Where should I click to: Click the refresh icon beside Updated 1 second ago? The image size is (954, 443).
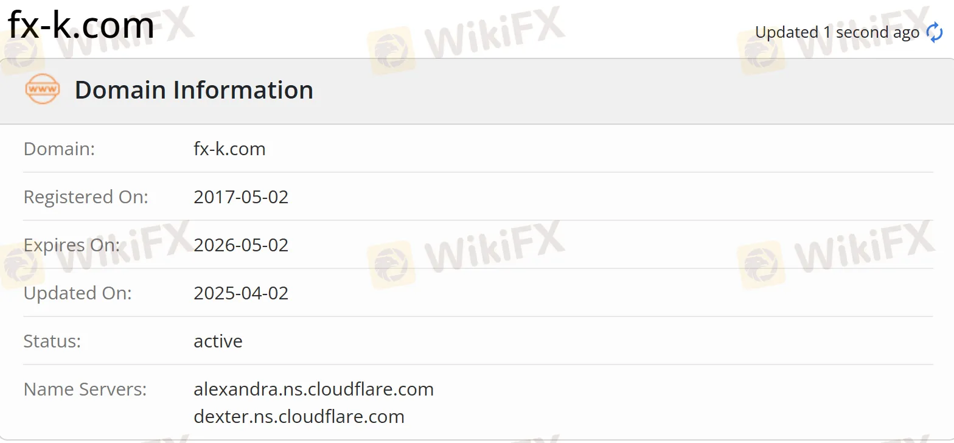tap(934, 32)
